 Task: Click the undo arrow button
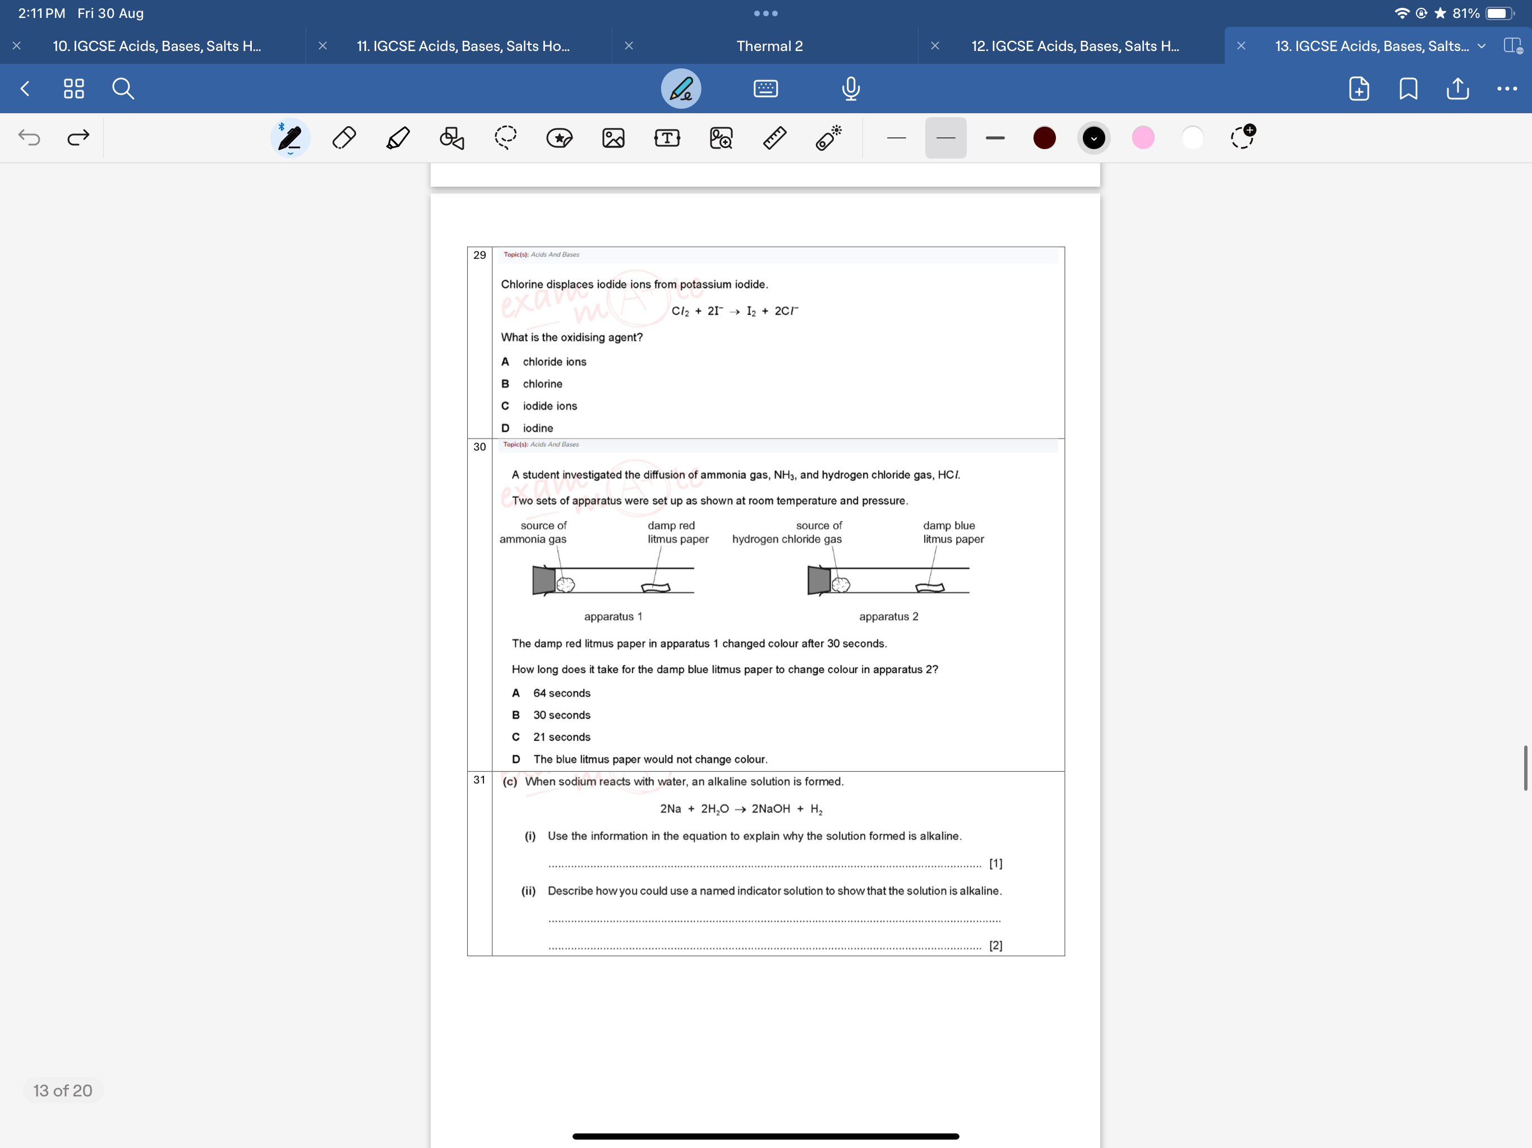pos(29,136)
